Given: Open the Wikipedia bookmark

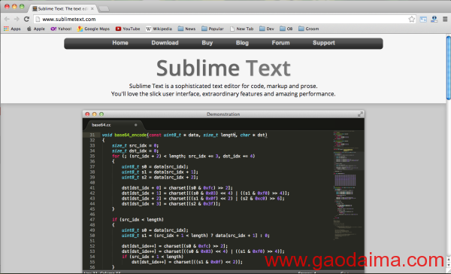Looking at the screenshot, I should (159, 29).
